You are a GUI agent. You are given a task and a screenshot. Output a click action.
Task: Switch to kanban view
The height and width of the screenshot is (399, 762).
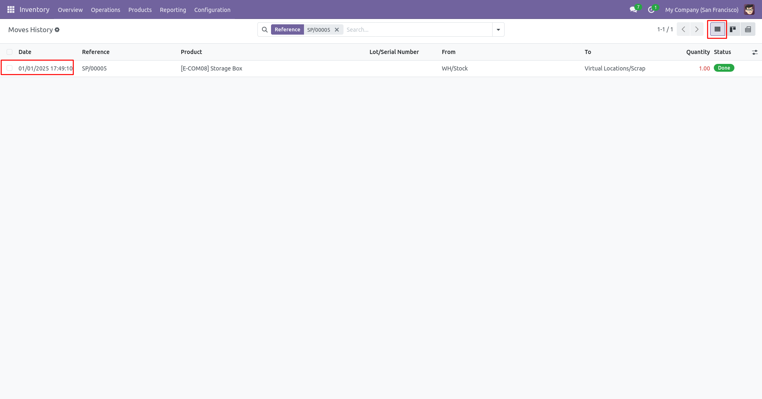(x=733, y=29)
